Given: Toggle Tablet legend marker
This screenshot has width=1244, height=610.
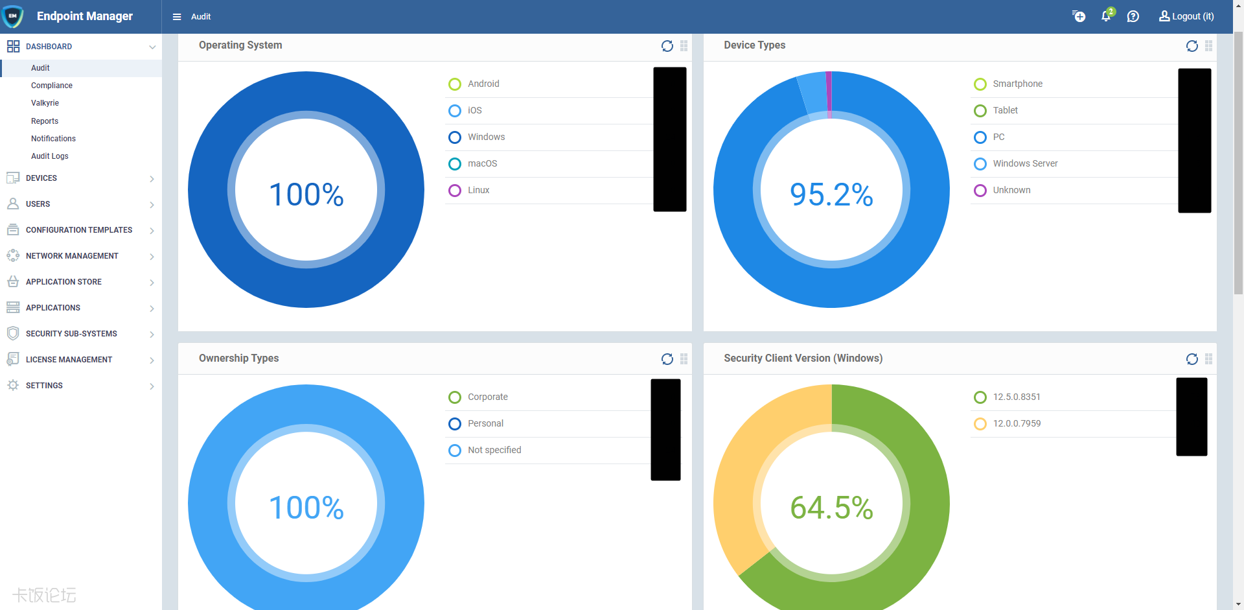Looking at the screenshot, I should (980, 111).
